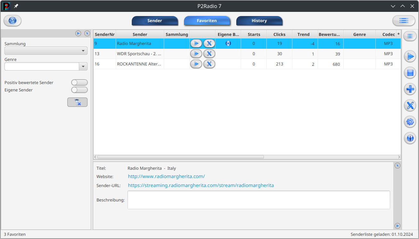The width and height of the screenshot is (419, 239).
Task: Sort by the Starts column header
Action: (254, 34)
